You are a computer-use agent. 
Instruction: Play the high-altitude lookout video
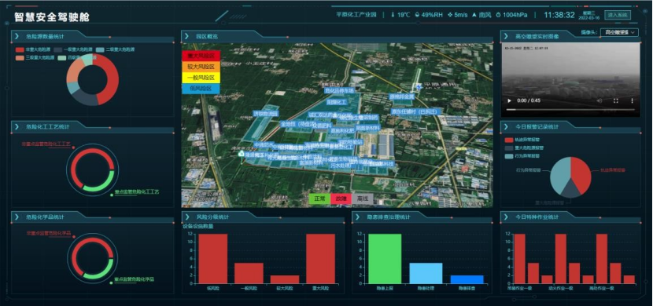(x=509, y=100)
